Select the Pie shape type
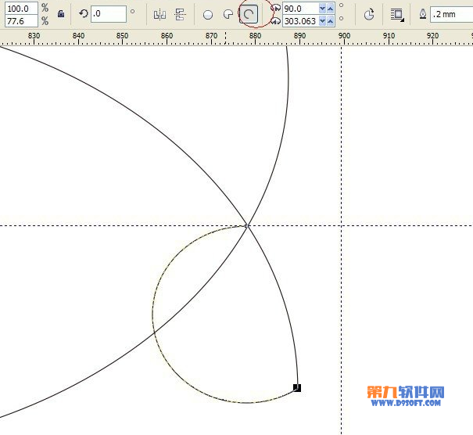The height and width of the screenshot is (435, 473). 228,15
